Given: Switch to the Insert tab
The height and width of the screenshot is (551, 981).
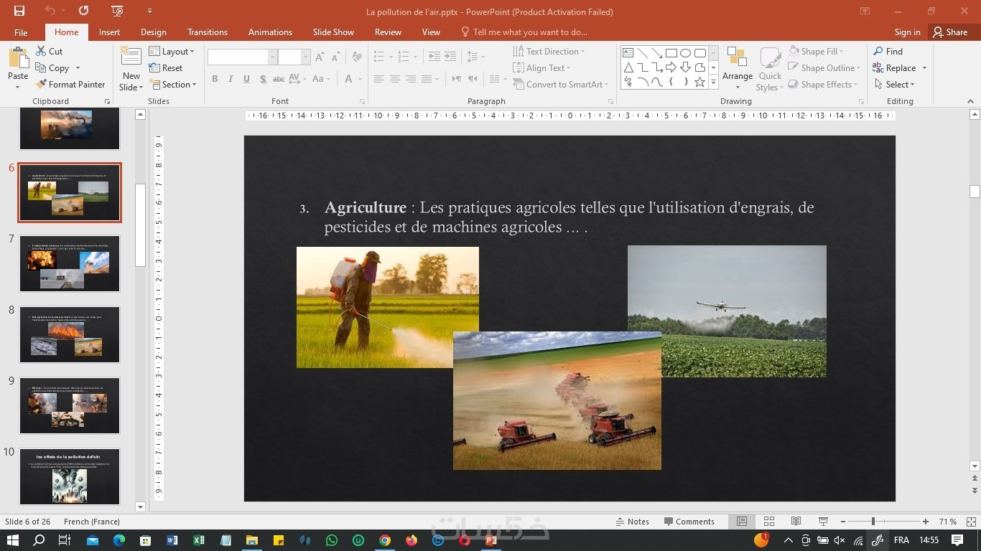Looking at the screenshot, I should 109,32.
